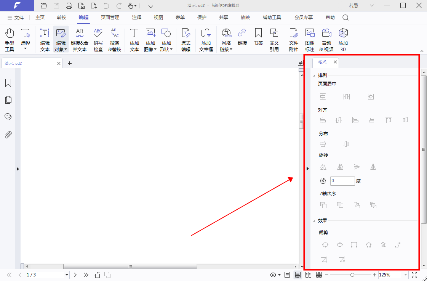Image resolution: width=427 pixels, height=281 pixels.
Task: Add a Bookmark (书签) from ribbon
Action: [258, 37]
